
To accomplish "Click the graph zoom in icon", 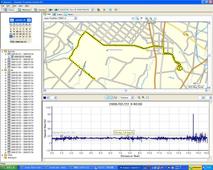I will (x=139, y=97).
